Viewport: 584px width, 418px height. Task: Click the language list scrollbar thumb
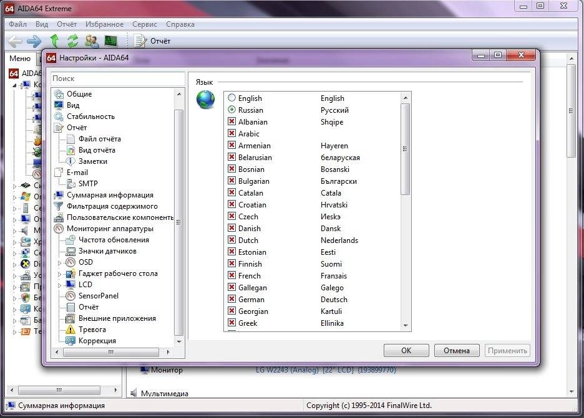[x=405, y=149]
